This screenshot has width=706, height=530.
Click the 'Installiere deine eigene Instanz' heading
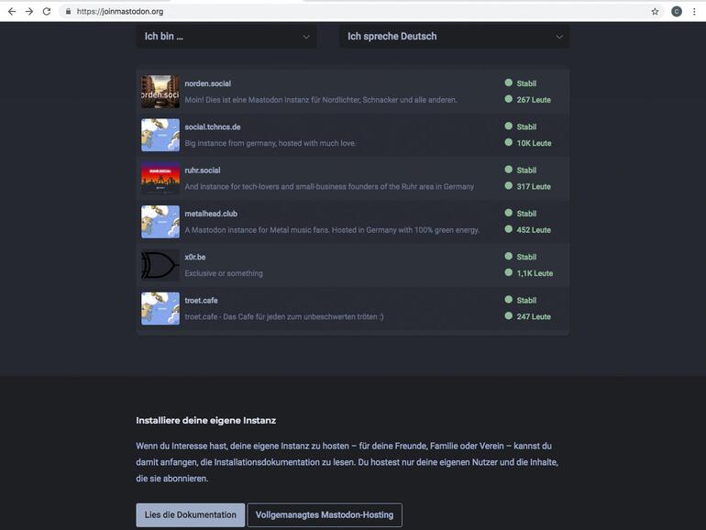[205, 421]
